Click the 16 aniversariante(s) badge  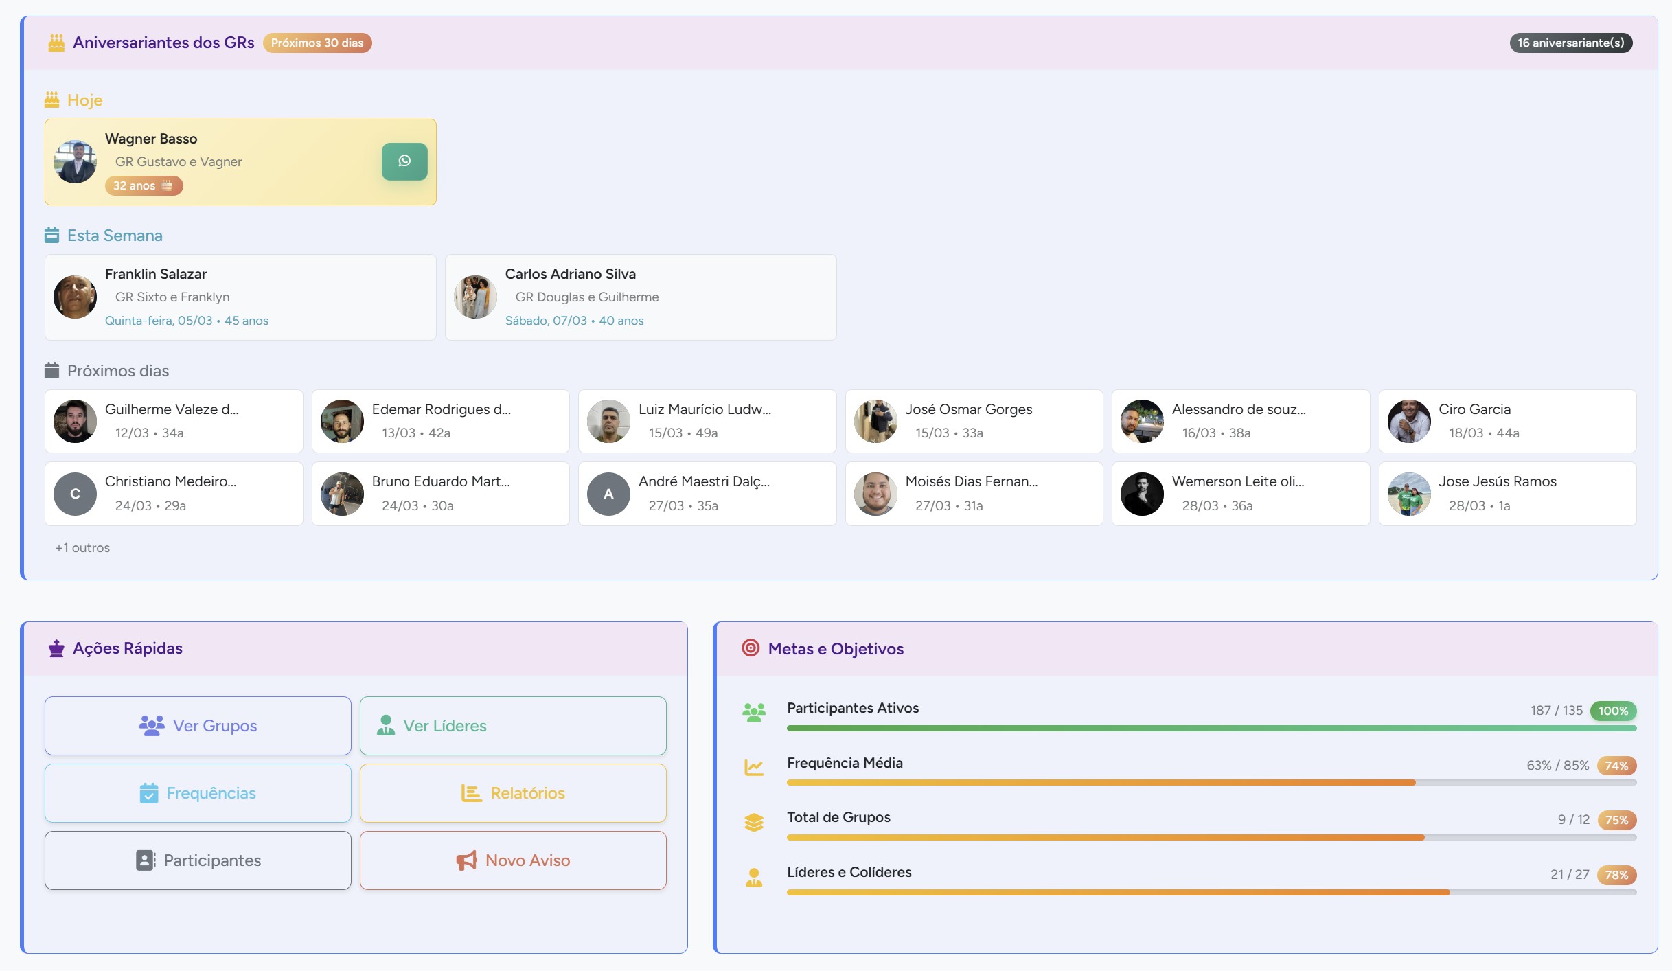click(x=1570, y=43)
